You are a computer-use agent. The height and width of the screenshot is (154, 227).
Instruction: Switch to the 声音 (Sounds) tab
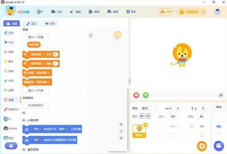tap(50, 24)
